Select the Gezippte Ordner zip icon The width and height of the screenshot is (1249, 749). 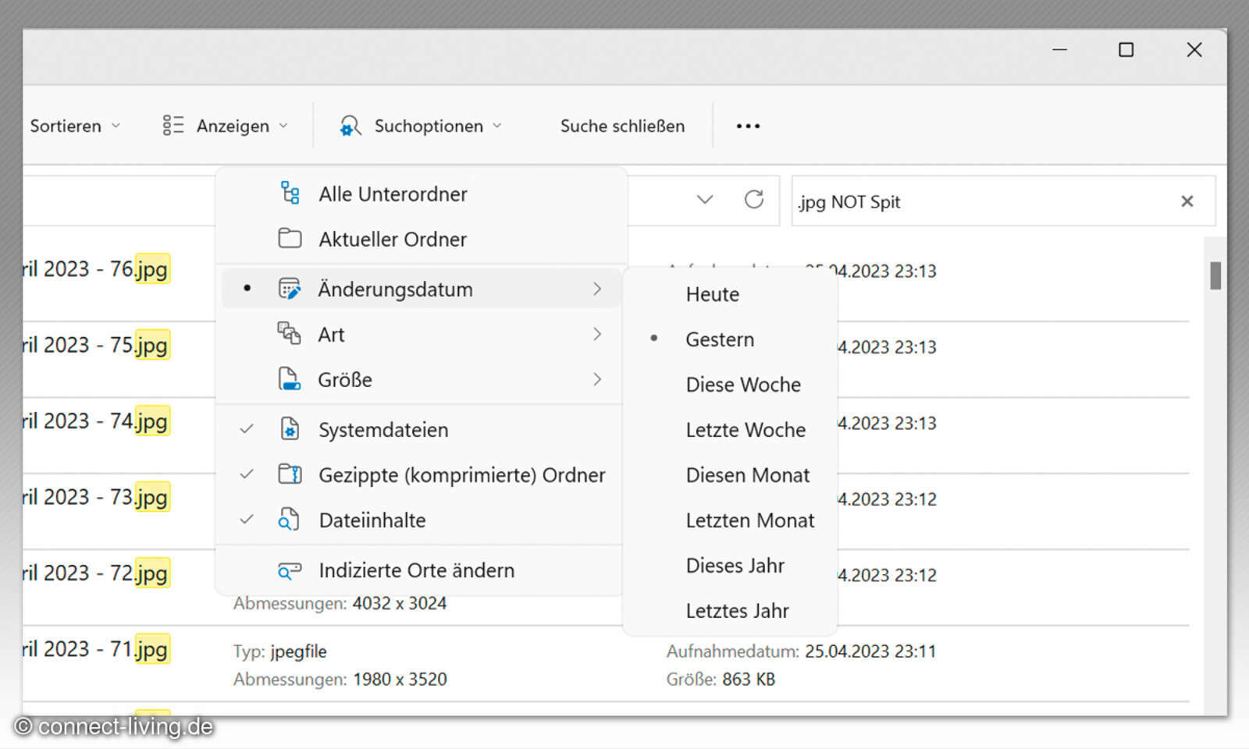[290, 474]
